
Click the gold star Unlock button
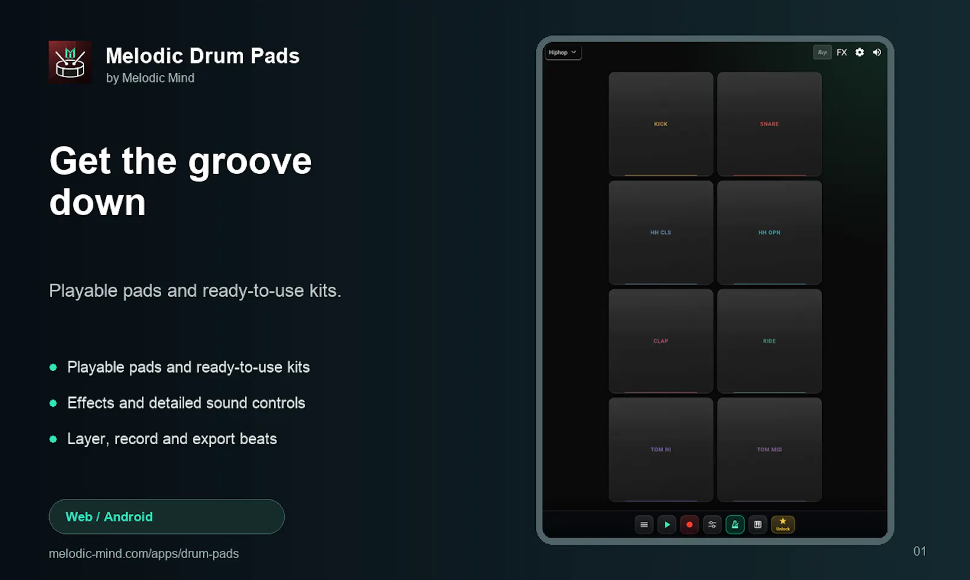(x=783, y=525)
